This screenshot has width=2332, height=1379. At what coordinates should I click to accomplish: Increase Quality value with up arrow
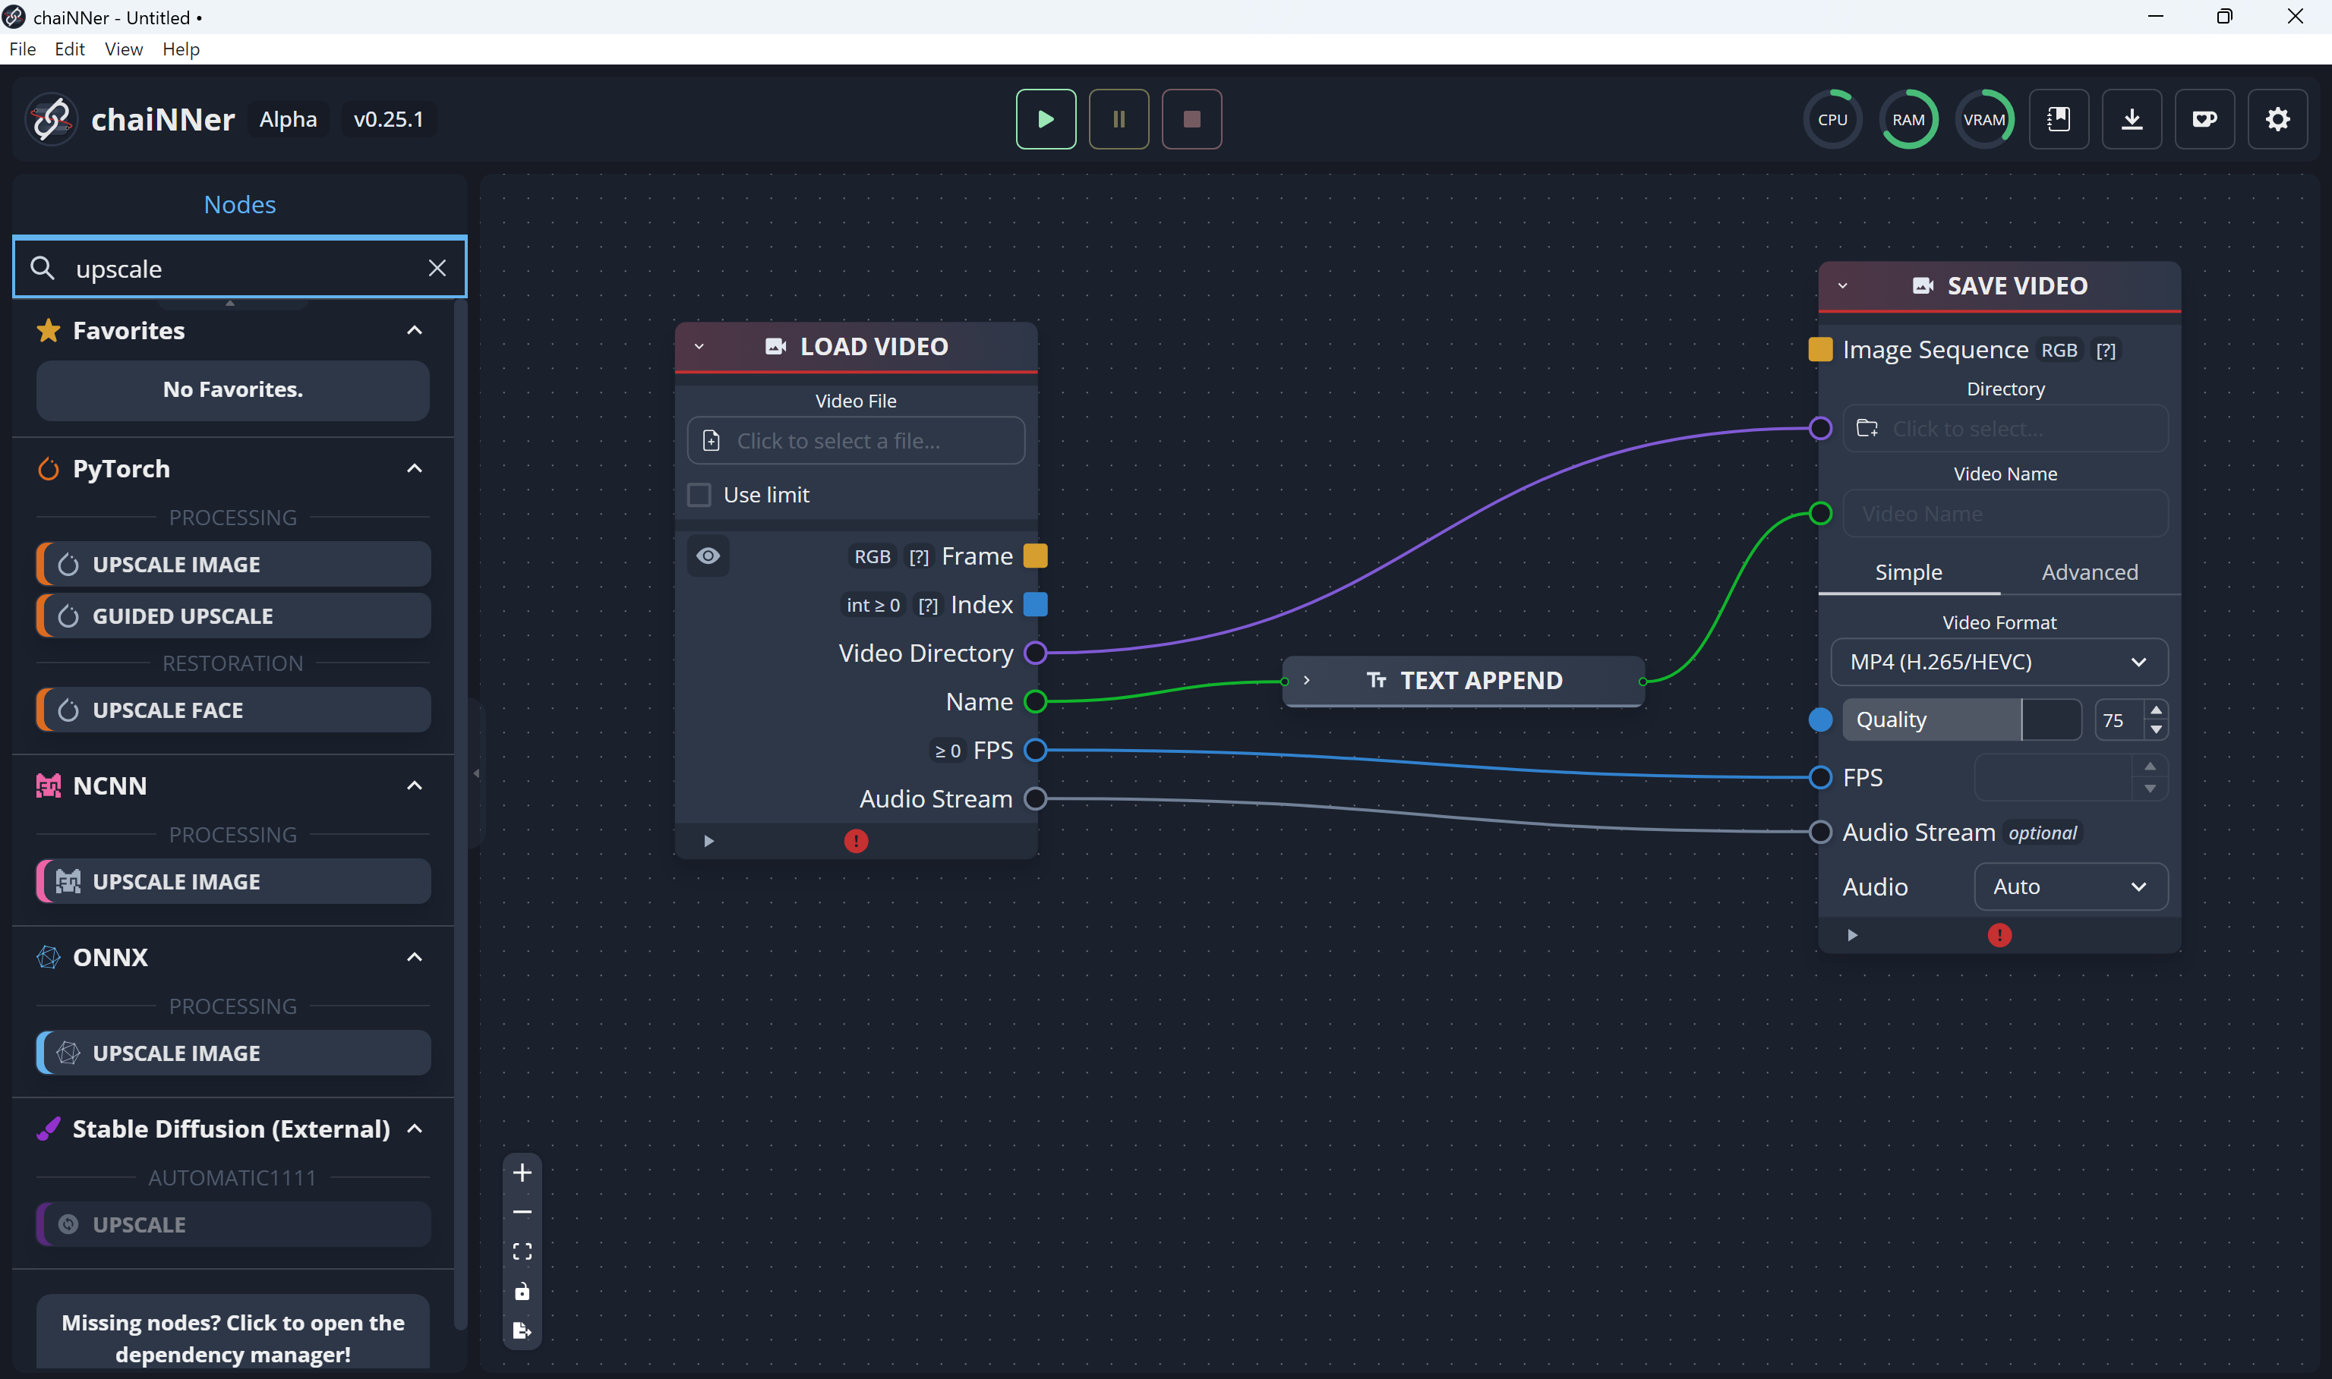coord(2155,710)
